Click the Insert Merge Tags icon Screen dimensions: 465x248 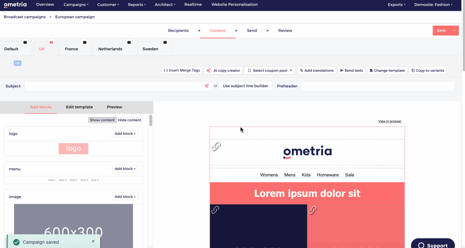(166, 70)
